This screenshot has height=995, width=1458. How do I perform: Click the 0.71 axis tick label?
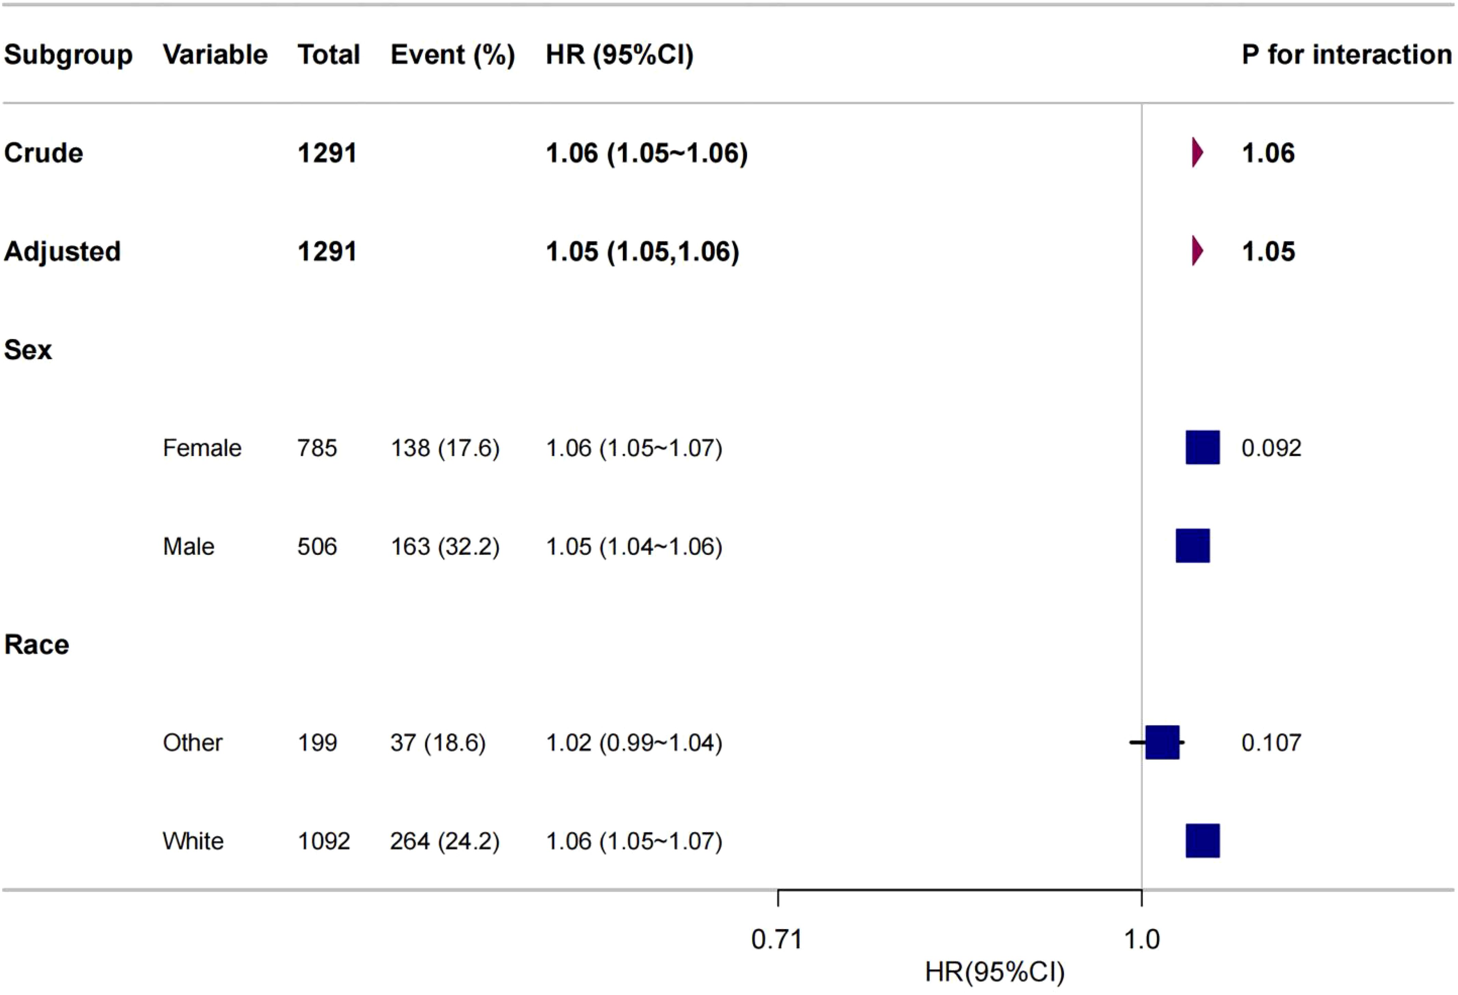point(777,939)
